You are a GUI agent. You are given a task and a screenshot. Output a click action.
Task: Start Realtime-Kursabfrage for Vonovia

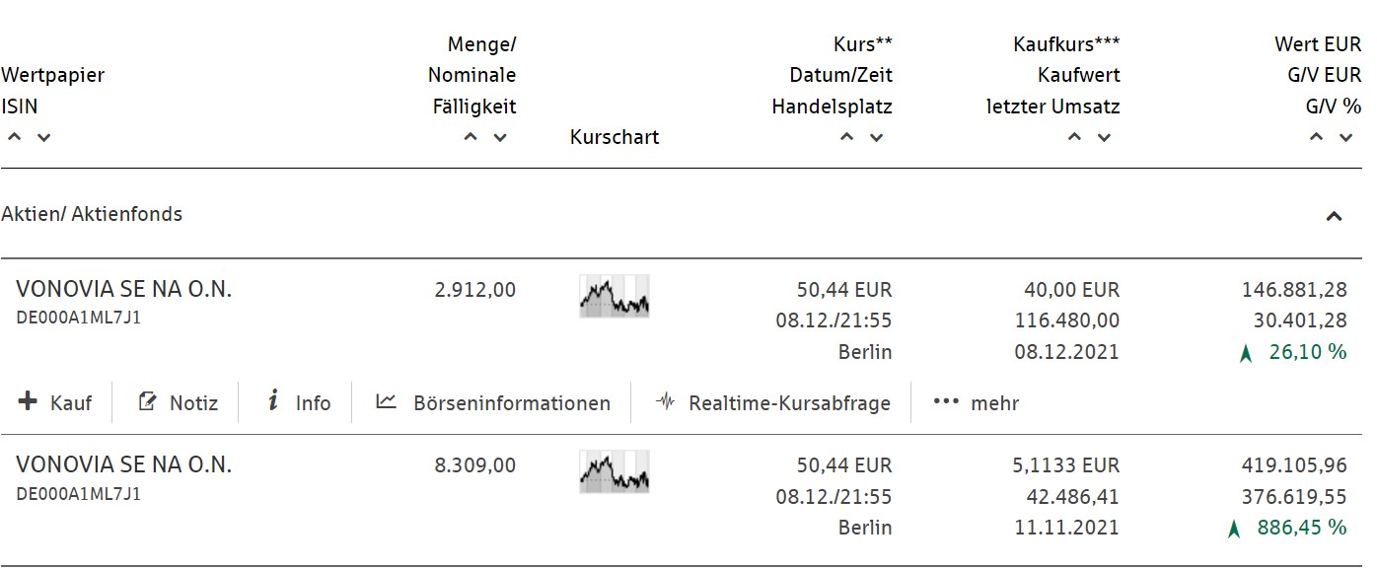773,402
